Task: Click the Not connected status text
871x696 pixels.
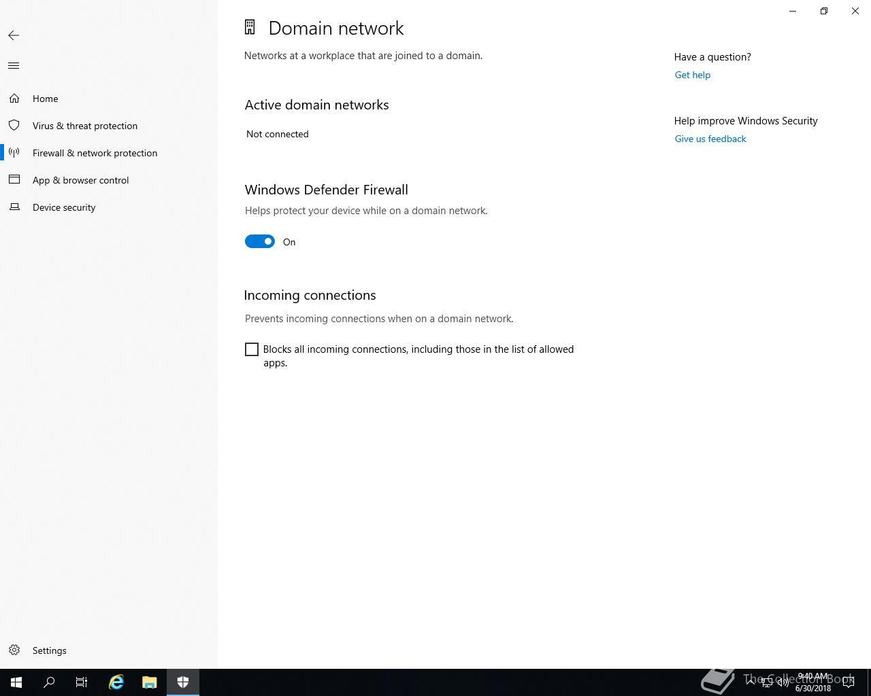Action: point(278,134)
